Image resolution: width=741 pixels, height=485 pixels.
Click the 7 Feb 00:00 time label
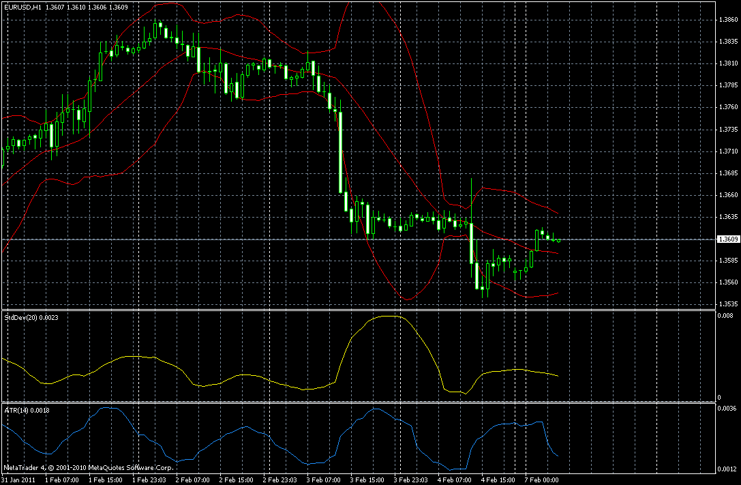click(543, 480)
